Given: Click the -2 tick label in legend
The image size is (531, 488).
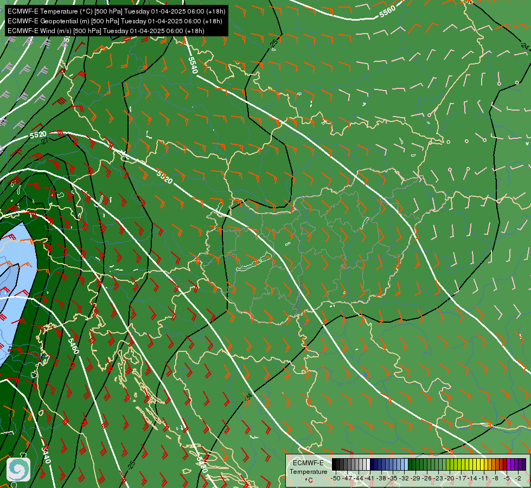Looking at the screenshot, I should (518, 478).
